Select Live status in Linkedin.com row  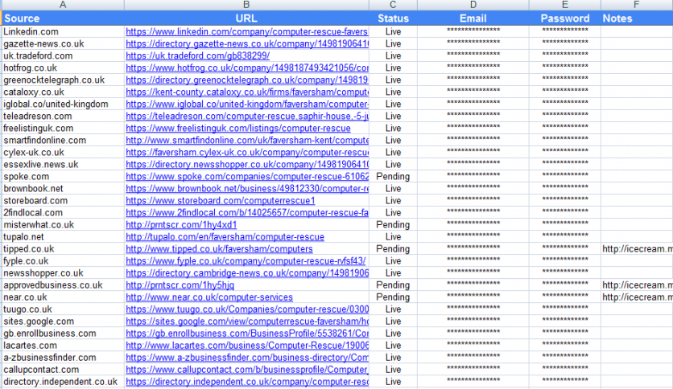[x=393, y=31]
